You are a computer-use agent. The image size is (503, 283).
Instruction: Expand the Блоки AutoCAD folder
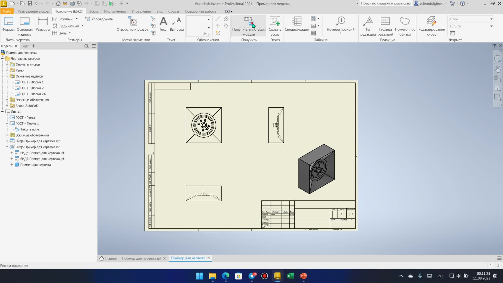(7, 106)
